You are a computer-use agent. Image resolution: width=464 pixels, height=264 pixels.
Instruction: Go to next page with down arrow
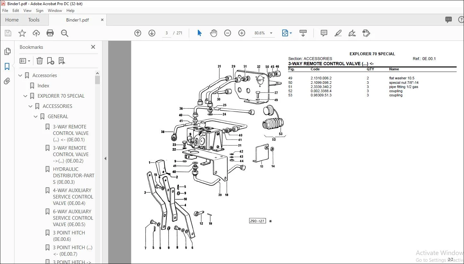tap(152, 33)
